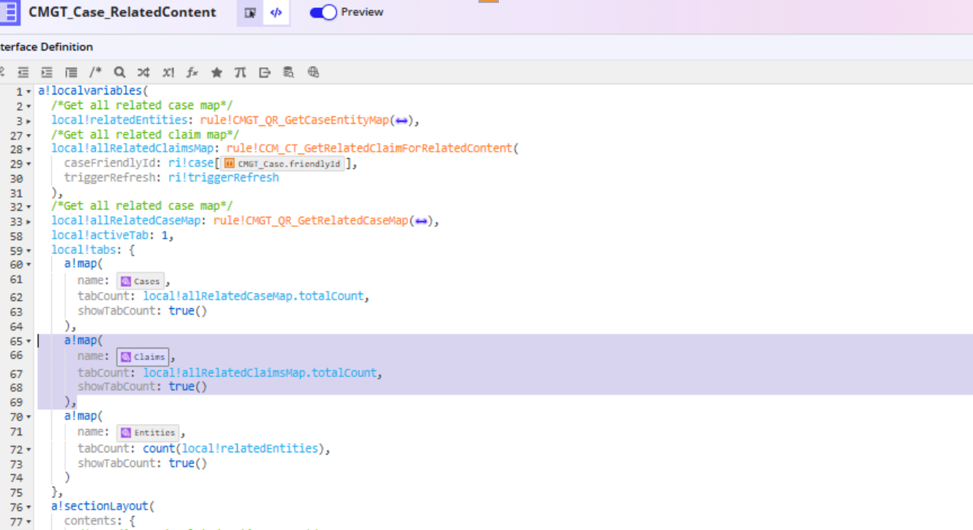The width and height of the screenshot is (973, 530).
Task: Click line number 62 in the gutter
Action: (x=16, y=296)
